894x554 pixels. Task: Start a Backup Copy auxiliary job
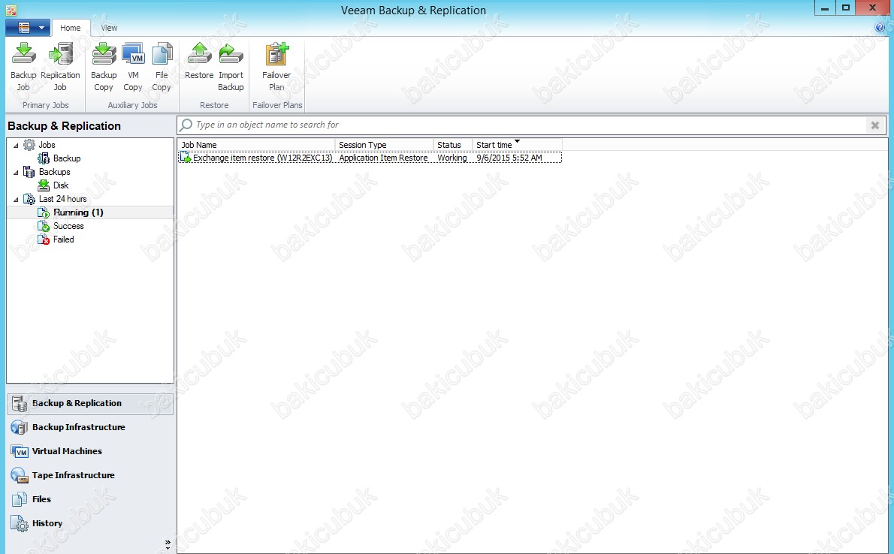pyautogui.click(x=104, y=68)
